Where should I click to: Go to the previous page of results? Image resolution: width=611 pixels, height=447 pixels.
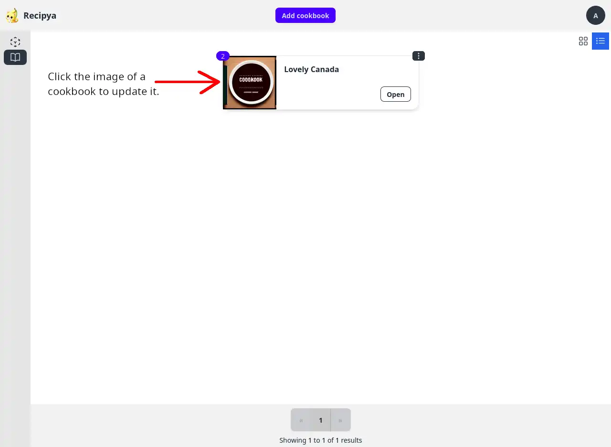pos(301,420)
